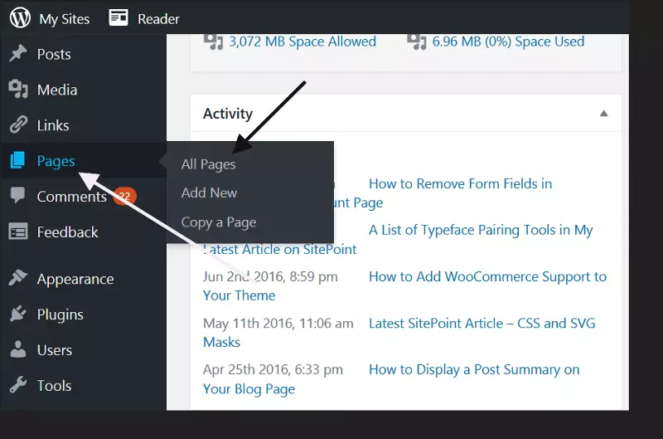Open the My Sites menu
Screen dimensions: 663x439
tap(65, 19)
